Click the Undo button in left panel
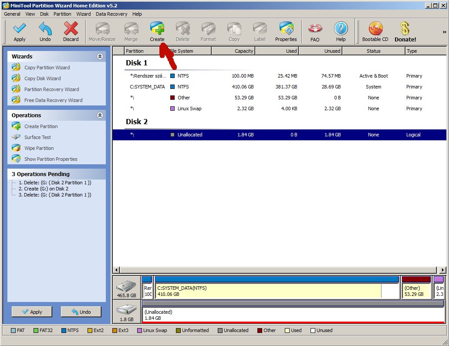 [x=81, y=312]
